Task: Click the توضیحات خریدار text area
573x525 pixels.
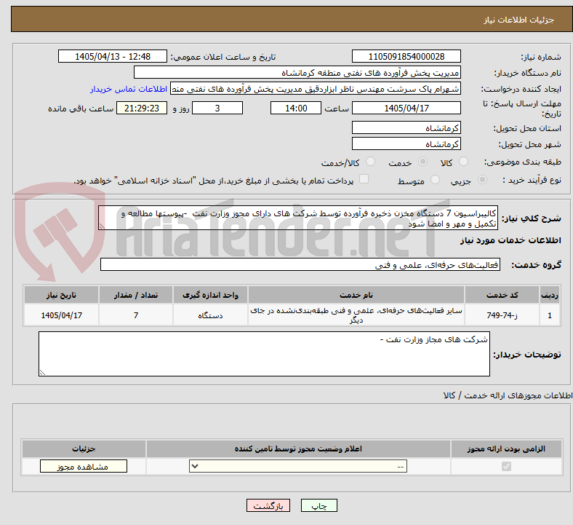Action: point(264,354)
